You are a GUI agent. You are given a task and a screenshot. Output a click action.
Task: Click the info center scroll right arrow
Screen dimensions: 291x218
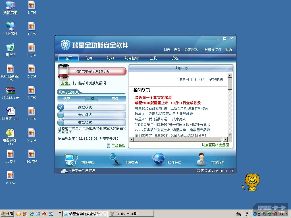225,139
